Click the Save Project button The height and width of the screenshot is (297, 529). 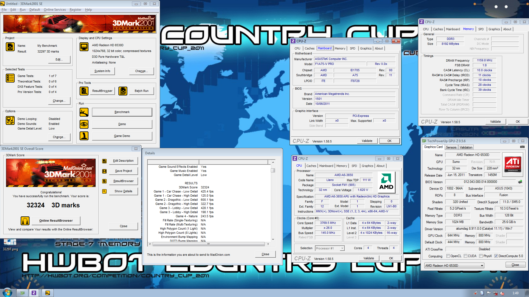click(x=123, y=171)
